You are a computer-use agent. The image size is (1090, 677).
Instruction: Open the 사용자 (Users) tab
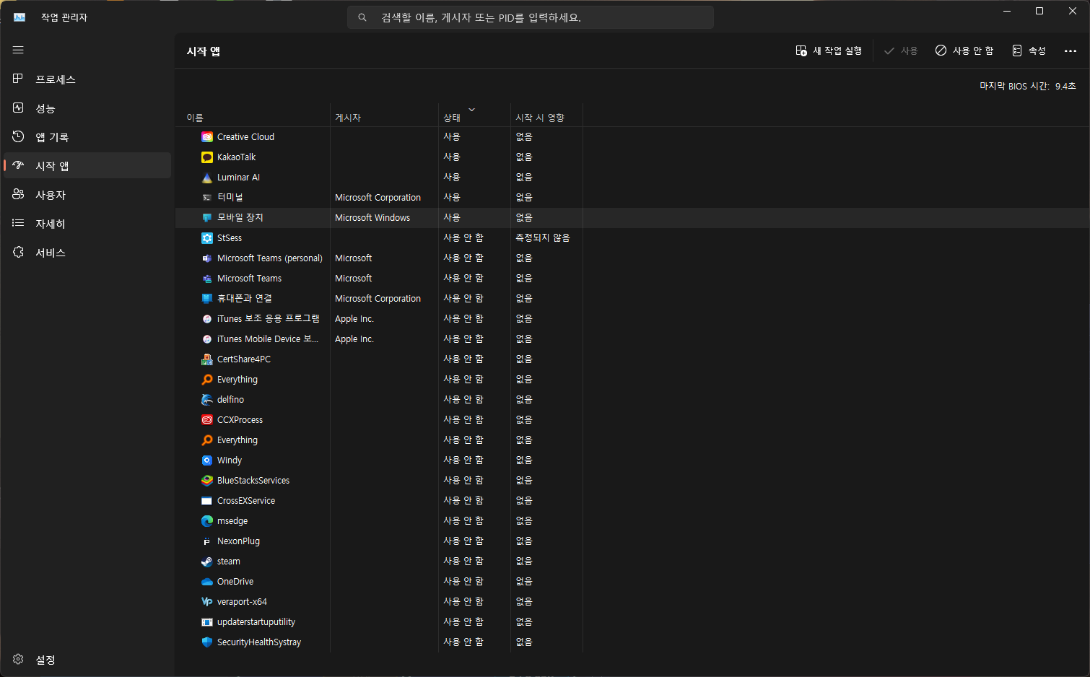click(87, 195)
